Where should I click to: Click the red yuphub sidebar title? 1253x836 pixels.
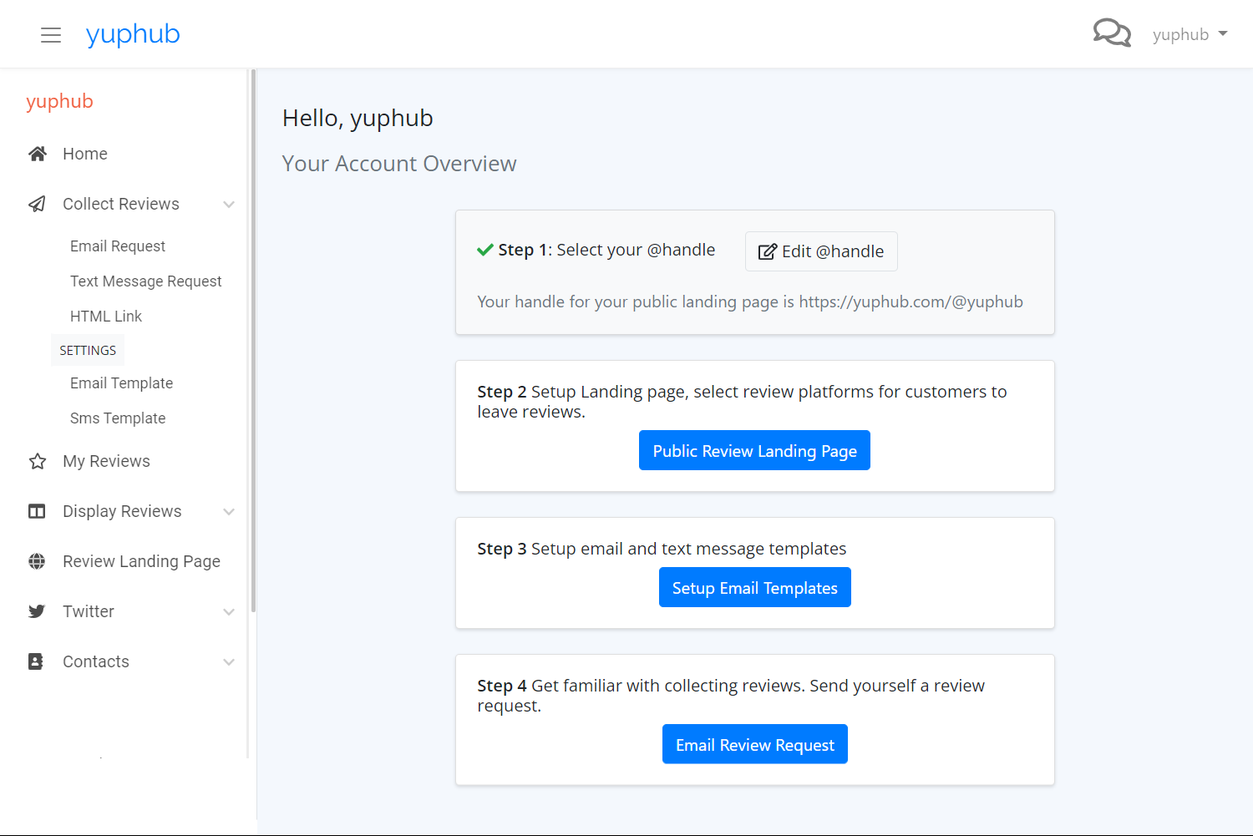tap(59, 101)
